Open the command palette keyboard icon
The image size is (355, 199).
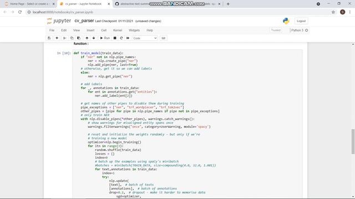click(164, 38)
